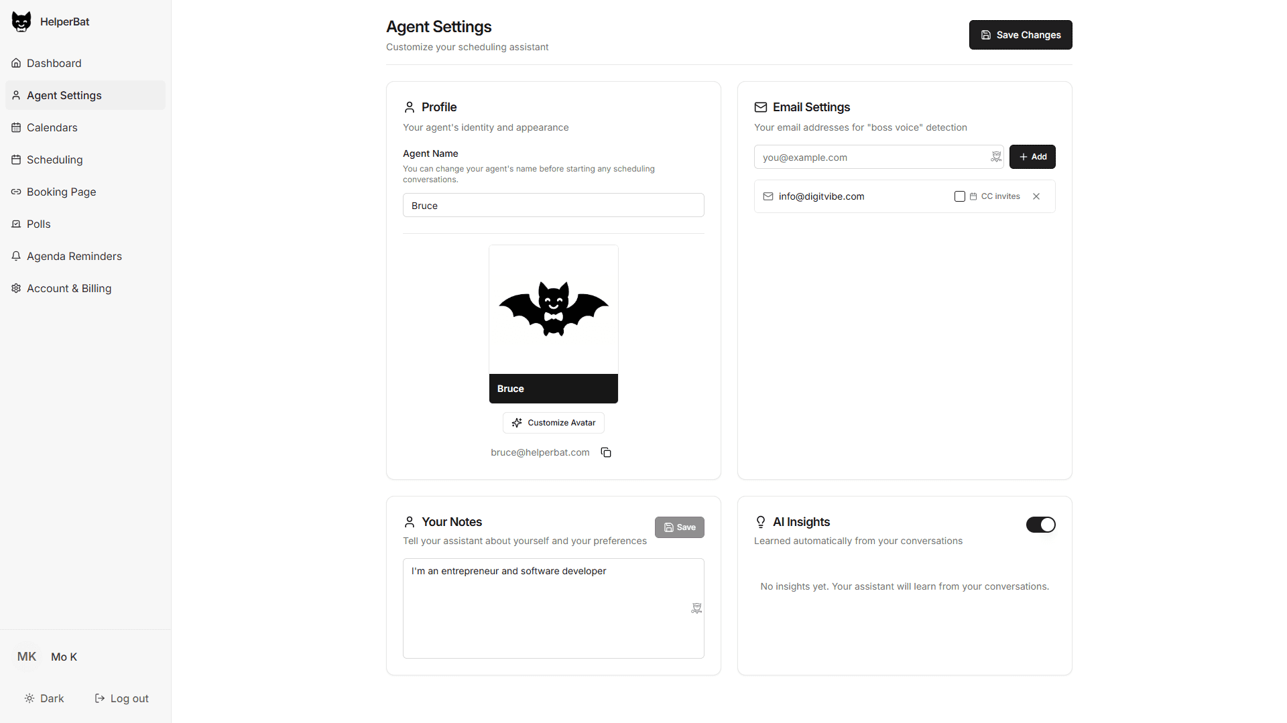Click the Polls icon in the sidebar
The image size is (1287, 723).
pyautogui.click(x=16, y=224)
